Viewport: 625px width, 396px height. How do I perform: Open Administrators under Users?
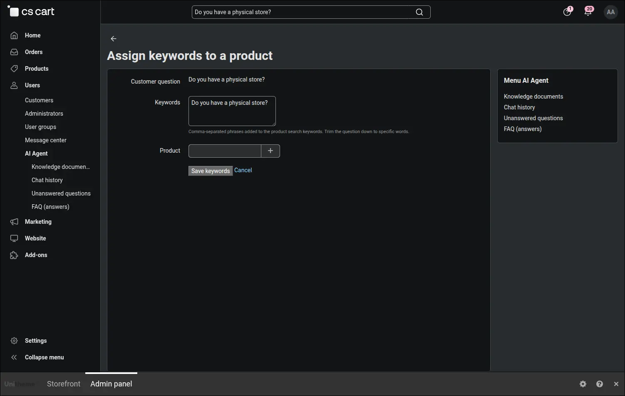(x=44, y=114)
